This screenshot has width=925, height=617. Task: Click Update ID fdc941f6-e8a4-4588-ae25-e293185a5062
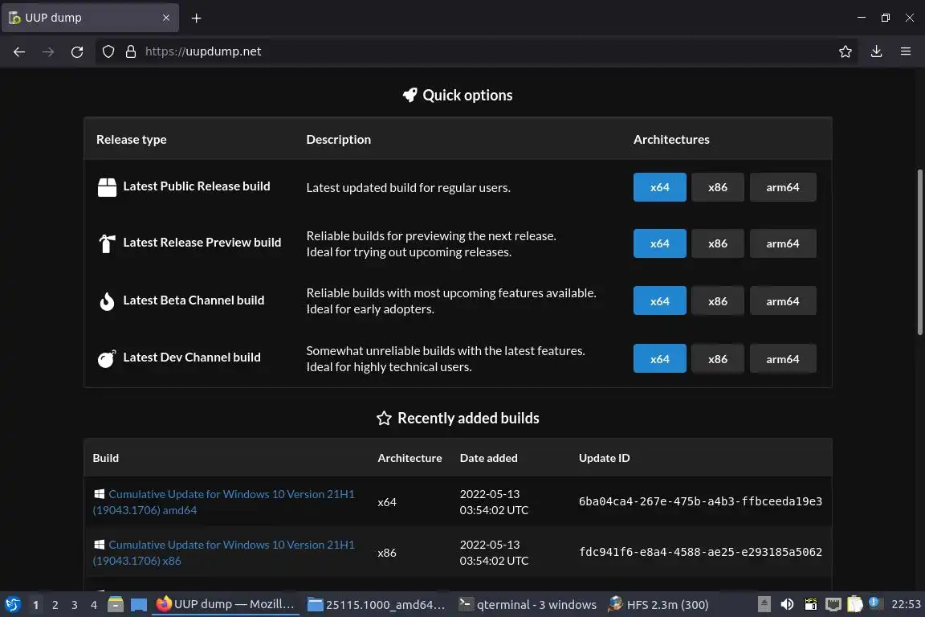pyautogui.click(x=700, y=552)
